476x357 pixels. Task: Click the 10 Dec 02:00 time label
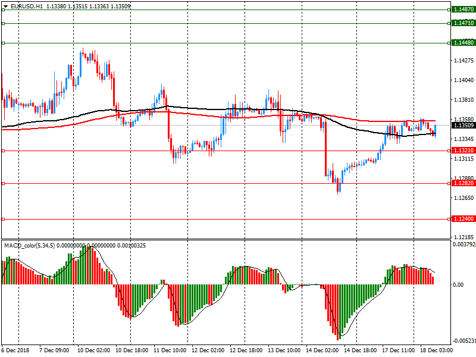point(93,351)
